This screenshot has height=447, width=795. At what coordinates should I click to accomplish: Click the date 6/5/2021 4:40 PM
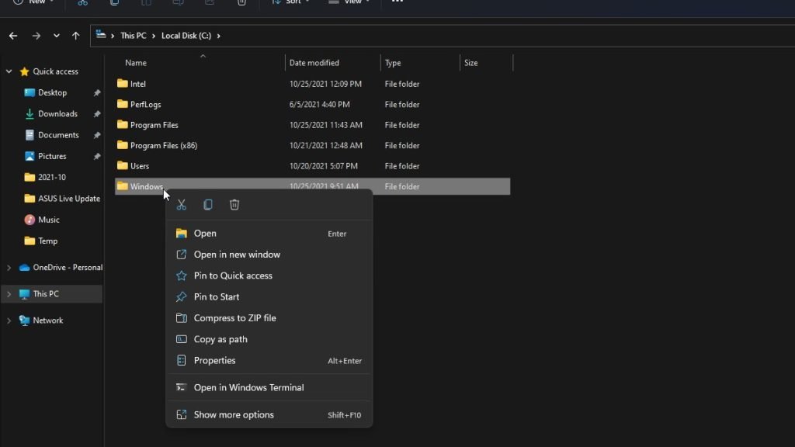coord(319,105)
